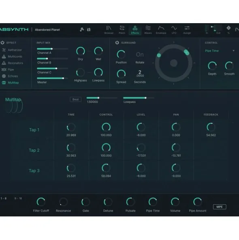Adjust the Channel A input slider
The height and width of the screenshot is (240, 239).
(x=52, y=49)
